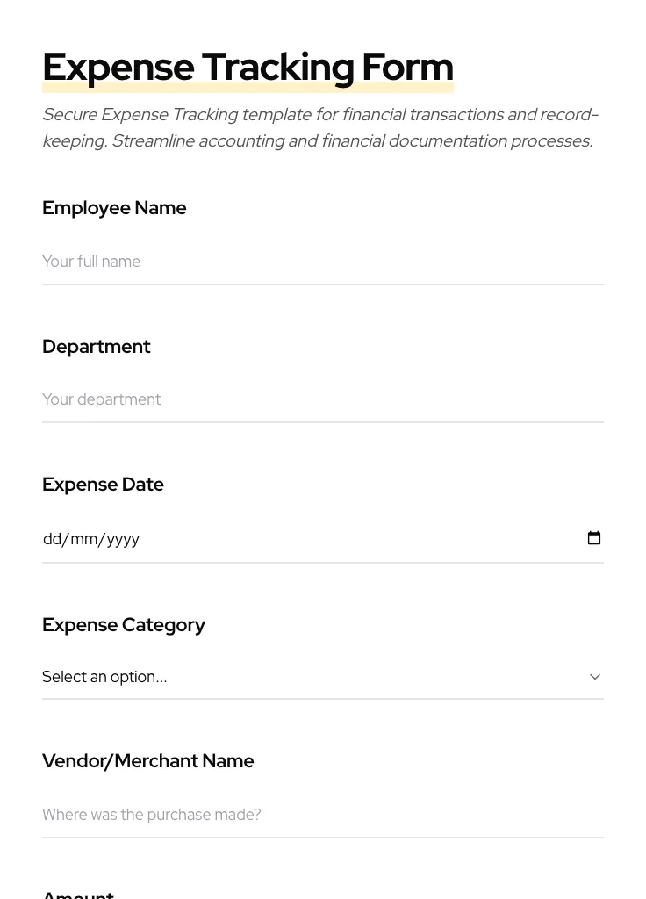This screenshot has width=646, height=899.
Task: Click the Department label
Action: click(96, 347)
